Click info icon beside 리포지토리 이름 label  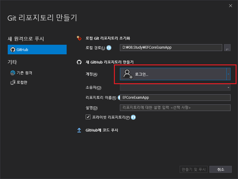pos(119,98)
